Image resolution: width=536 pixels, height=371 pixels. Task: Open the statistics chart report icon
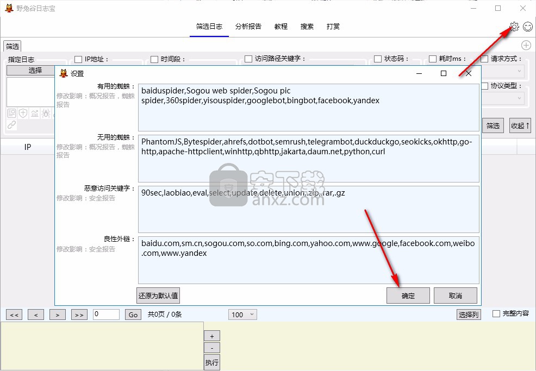point(35,114)
